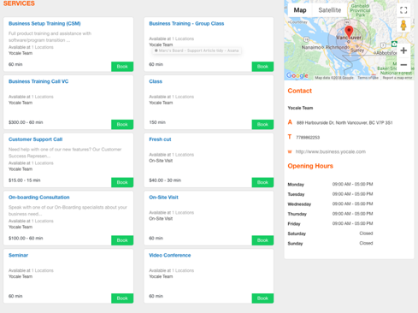Book Business Training Call VC
The width and height of the screenshot is (418, 313).
122,124
